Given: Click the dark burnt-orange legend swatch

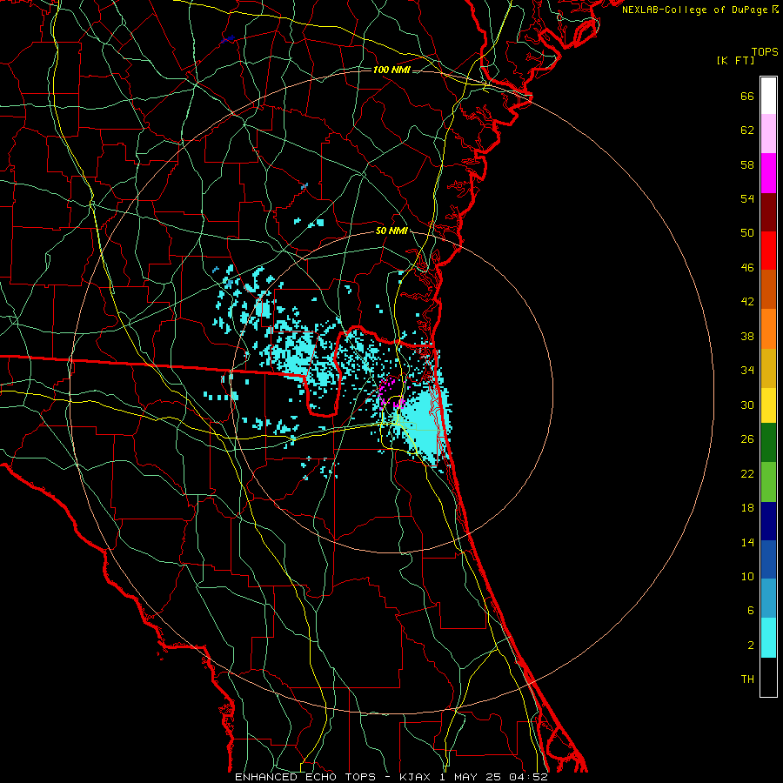Looking at the screenshot, I should (x=768, y=290).
